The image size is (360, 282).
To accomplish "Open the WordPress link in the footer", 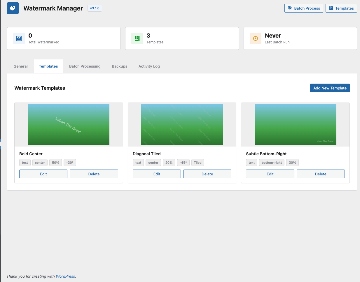I will click(x=65, y=276).
